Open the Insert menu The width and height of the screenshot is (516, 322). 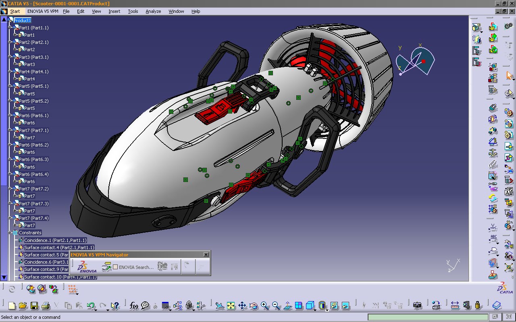point(114,11)
